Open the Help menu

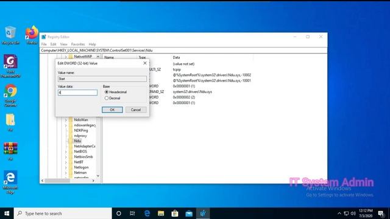(92, 44)
